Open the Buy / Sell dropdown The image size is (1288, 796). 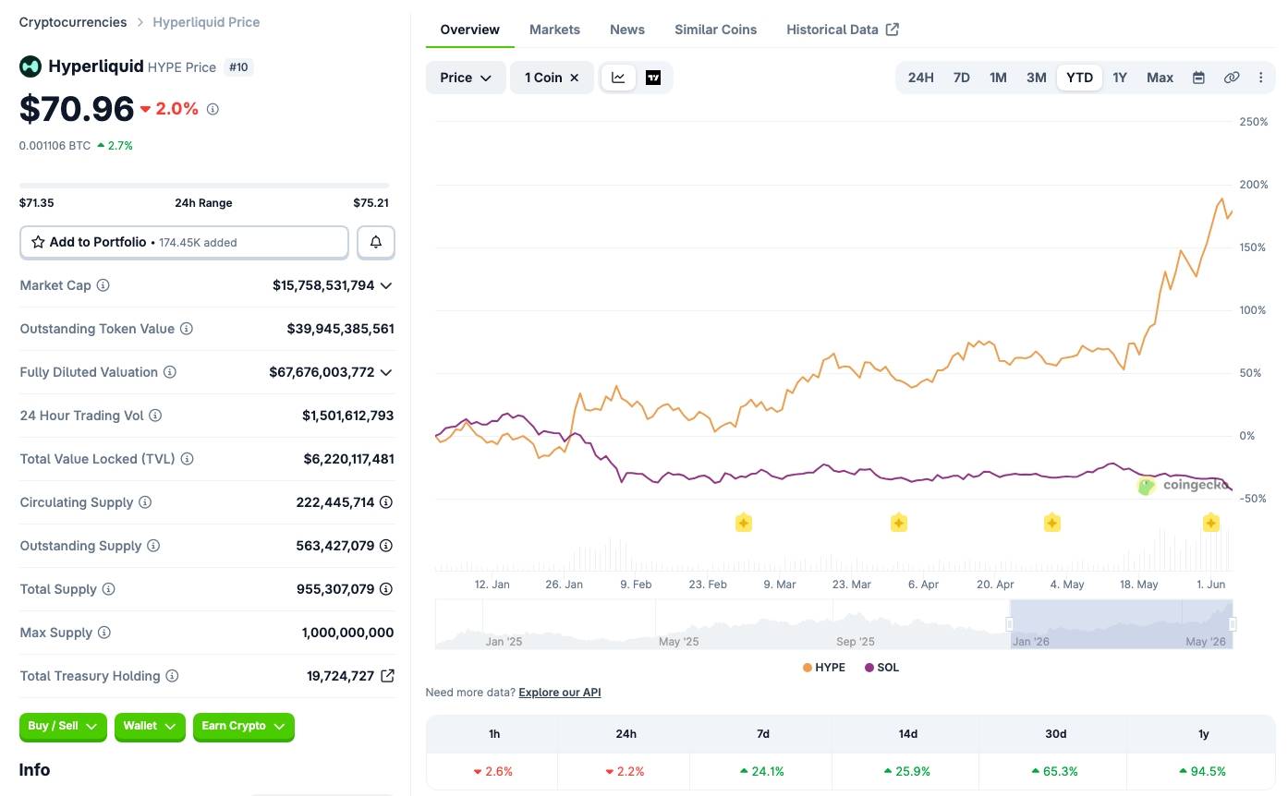tap(63, 727)
